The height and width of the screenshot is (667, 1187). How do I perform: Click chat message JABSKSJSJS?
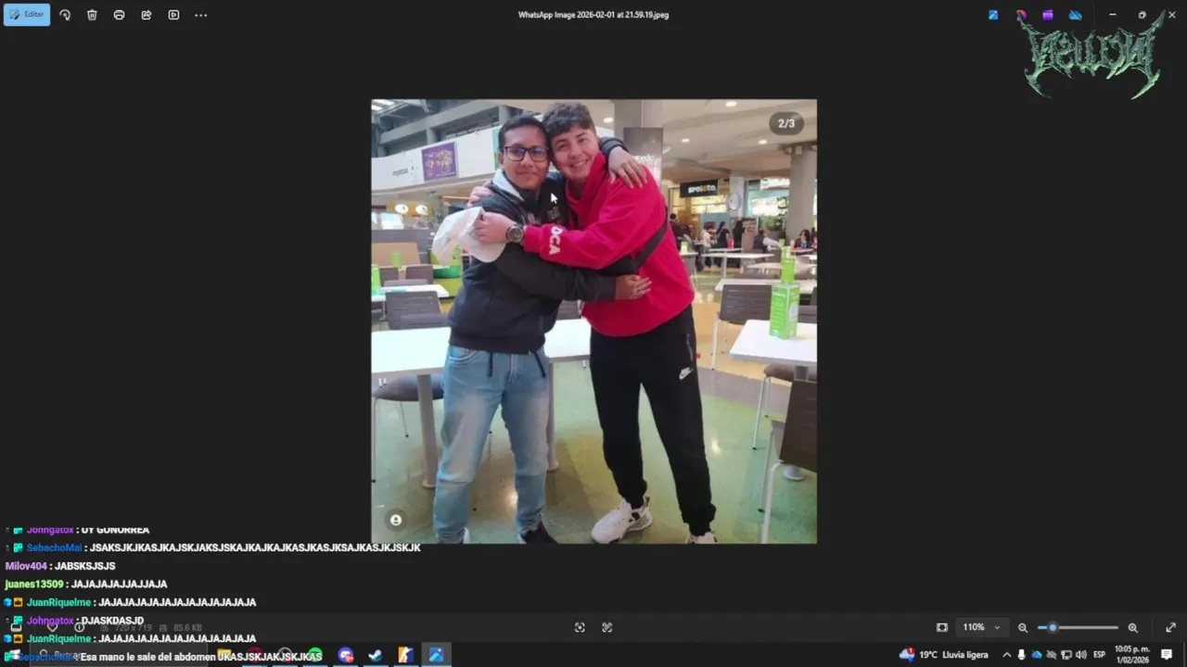pyautogui.click(x=85, y=566)
